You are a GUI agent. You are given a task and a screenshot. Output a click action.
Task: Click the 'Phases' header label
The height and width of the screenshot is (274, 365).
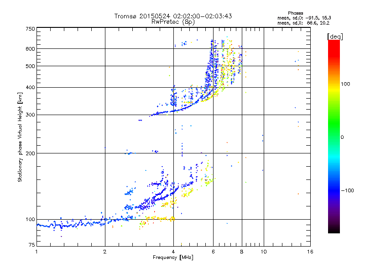pos(295,13)
